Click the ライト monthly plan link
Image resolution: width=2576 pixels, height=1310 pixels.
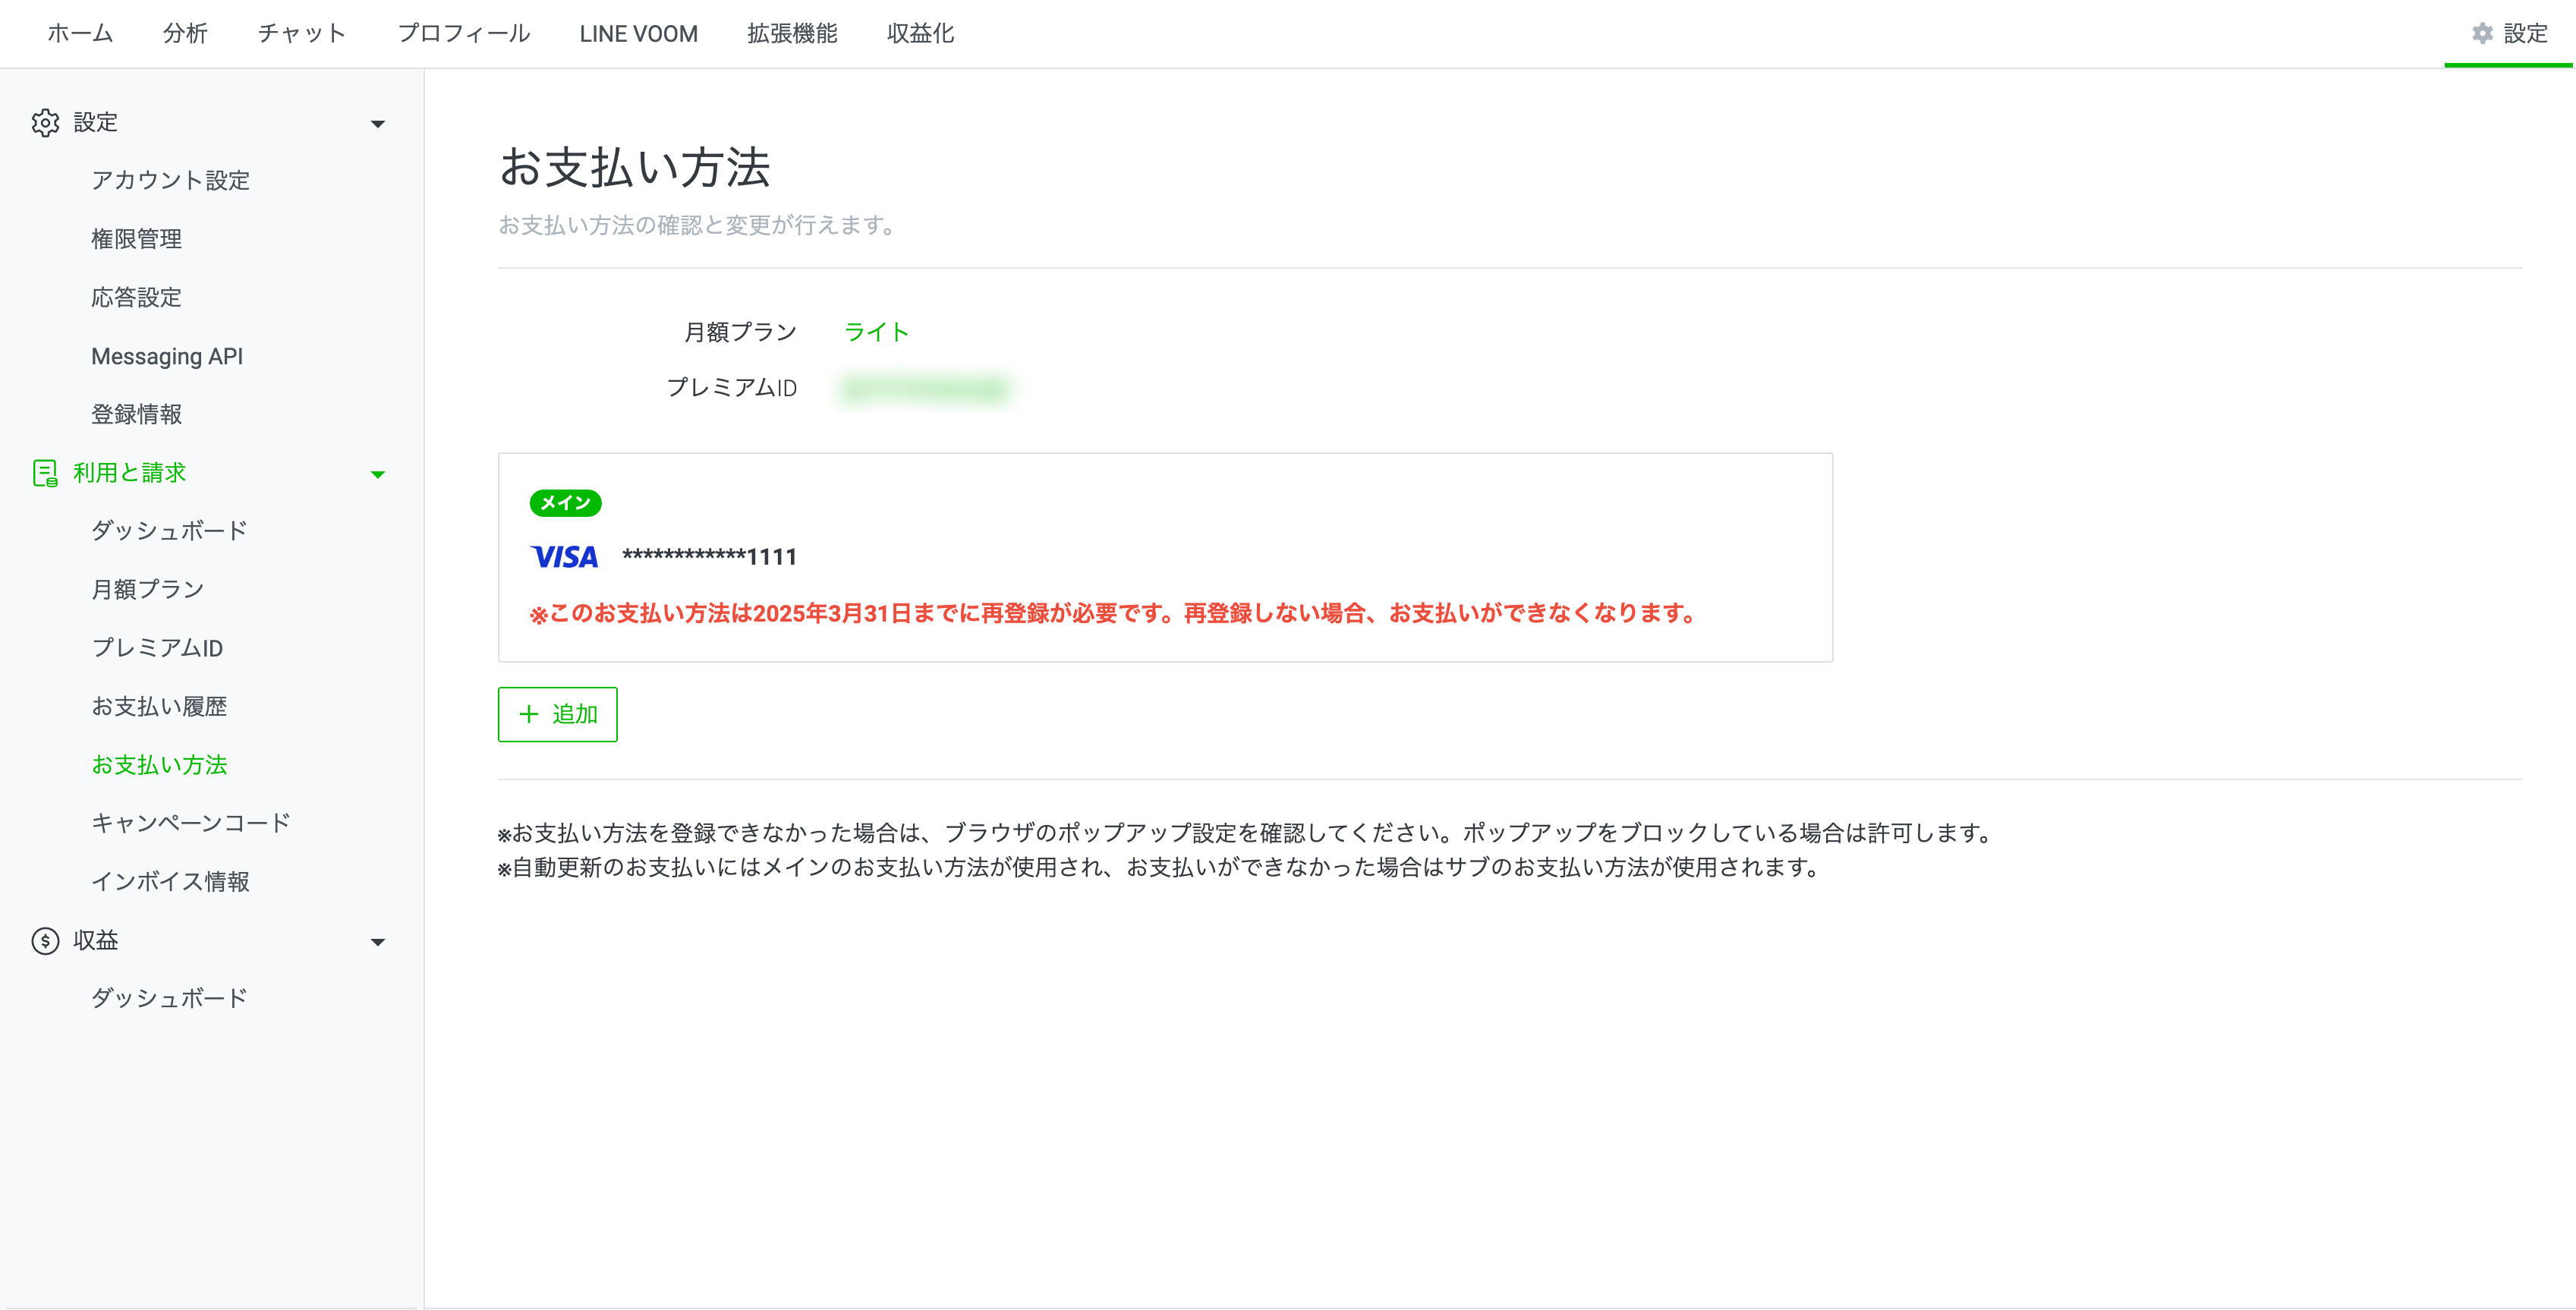tap(876, 332)
